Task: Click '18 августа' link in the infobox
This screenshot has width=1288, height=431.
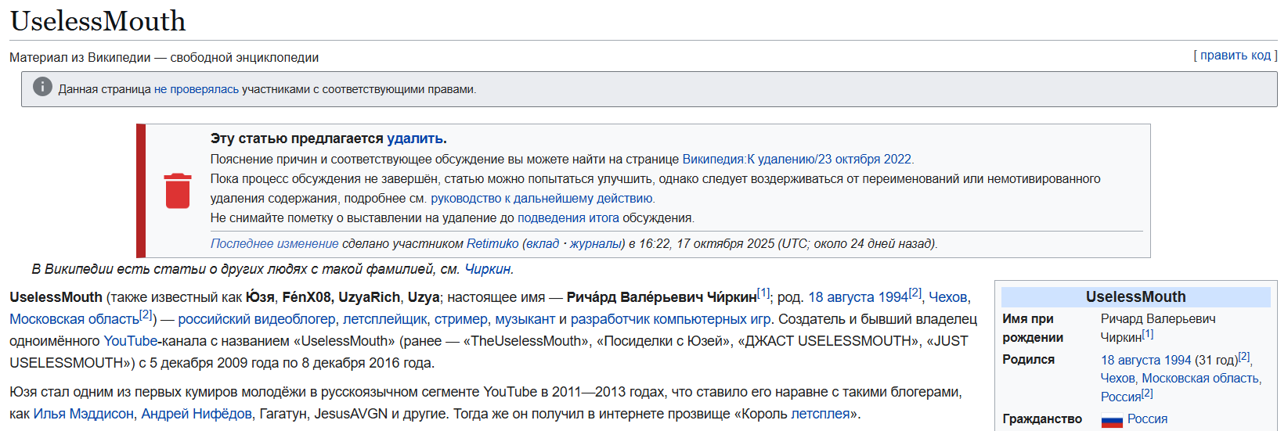Action: pyautogui.click(x=1131, y=360)
